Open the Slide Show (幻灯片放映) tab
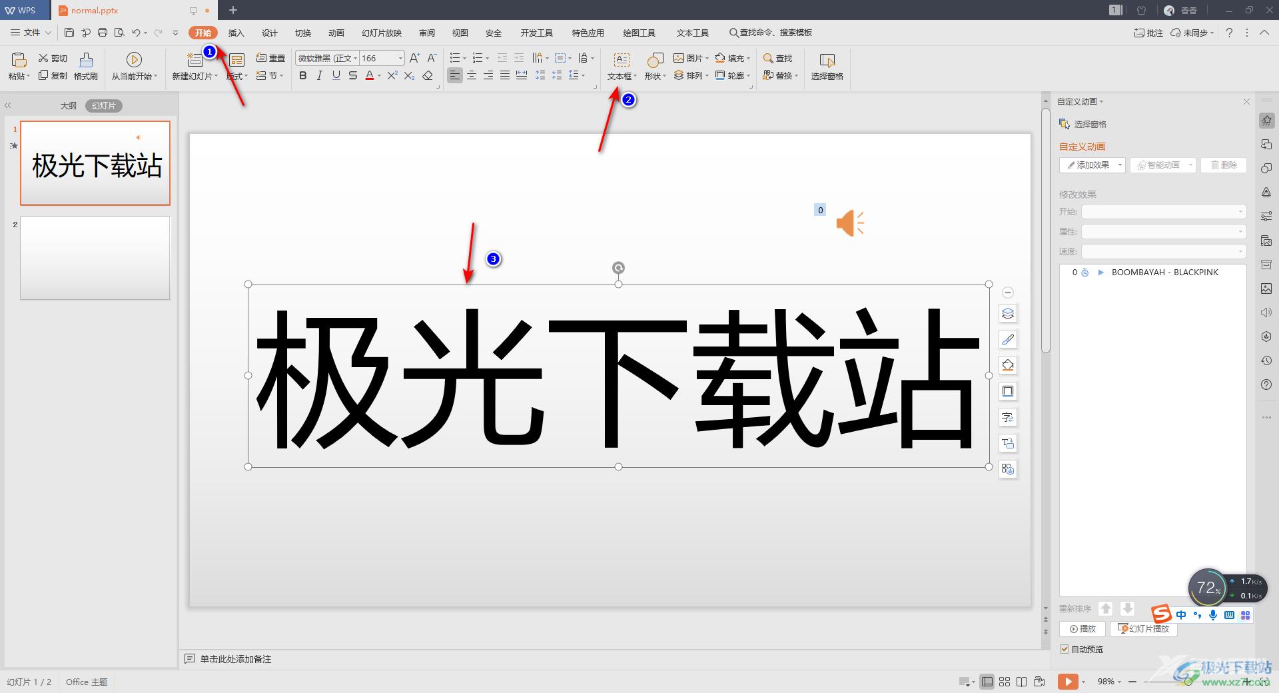Viewport: 1279px width, 693px height. coord(382,33)
